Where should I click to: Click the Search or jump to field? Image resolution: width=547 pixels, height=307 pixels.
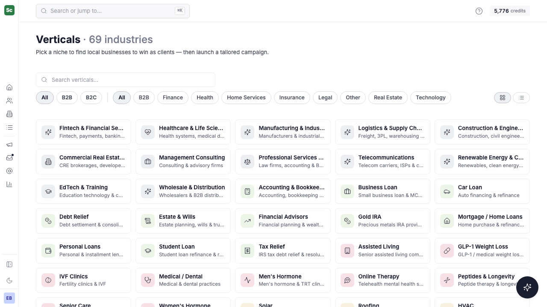click(113, 11)
